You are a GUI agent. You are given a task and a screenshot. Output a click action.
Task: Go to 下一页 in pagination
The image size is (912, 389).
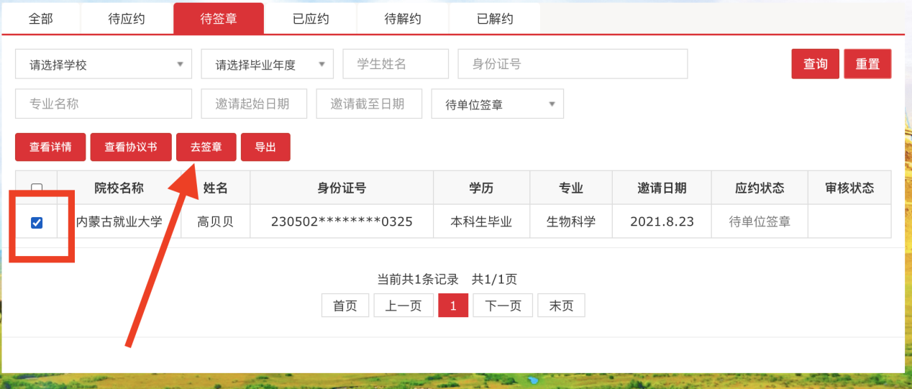(502, 306)
